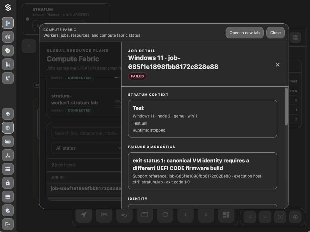The image size is (310, 232).
Task: Select the Compute Fabric chip icon in sidebar
Action: 8,128
